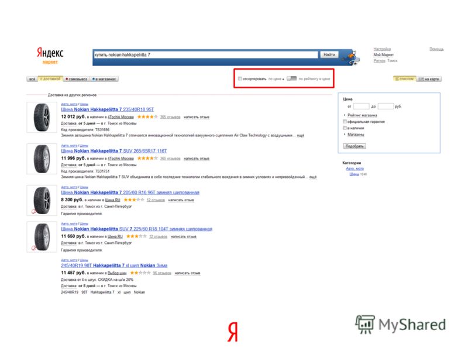Screen dimensions: 468x351
Task: Click the Регион link
Action: click(x=379, y=61)
